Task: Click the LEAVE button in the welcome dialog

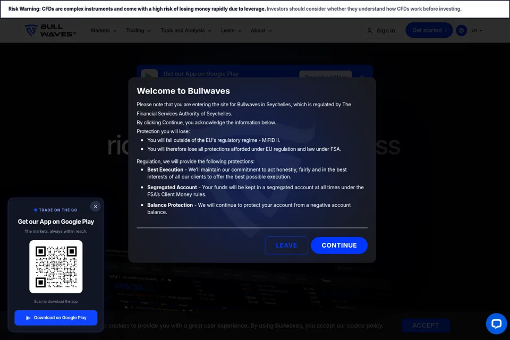Action: (x=286, y=245)
